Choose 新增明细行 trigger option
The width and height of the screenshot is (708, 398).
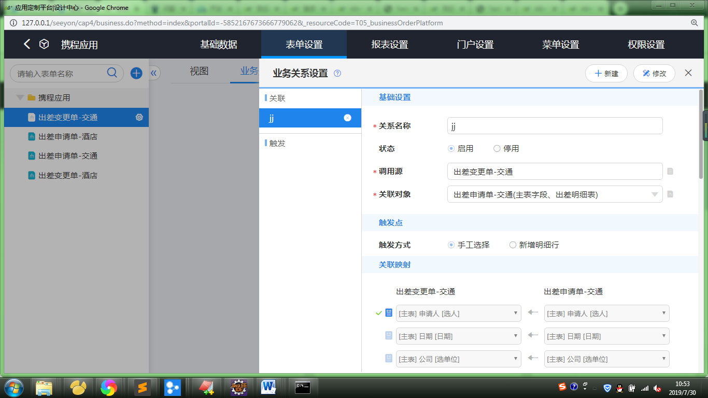513,245
